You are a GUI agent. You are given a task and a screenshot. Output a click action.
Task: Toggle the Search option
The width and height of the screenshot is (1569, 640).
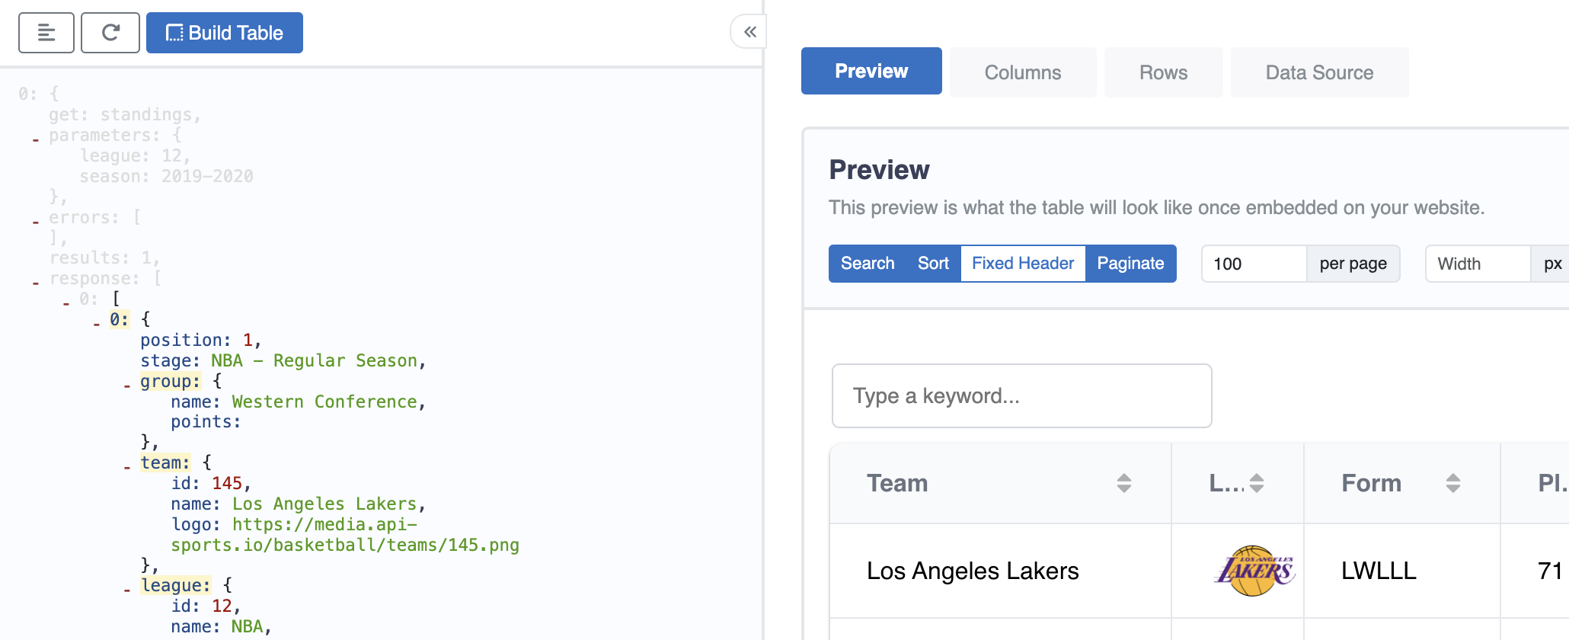(868, 264)
